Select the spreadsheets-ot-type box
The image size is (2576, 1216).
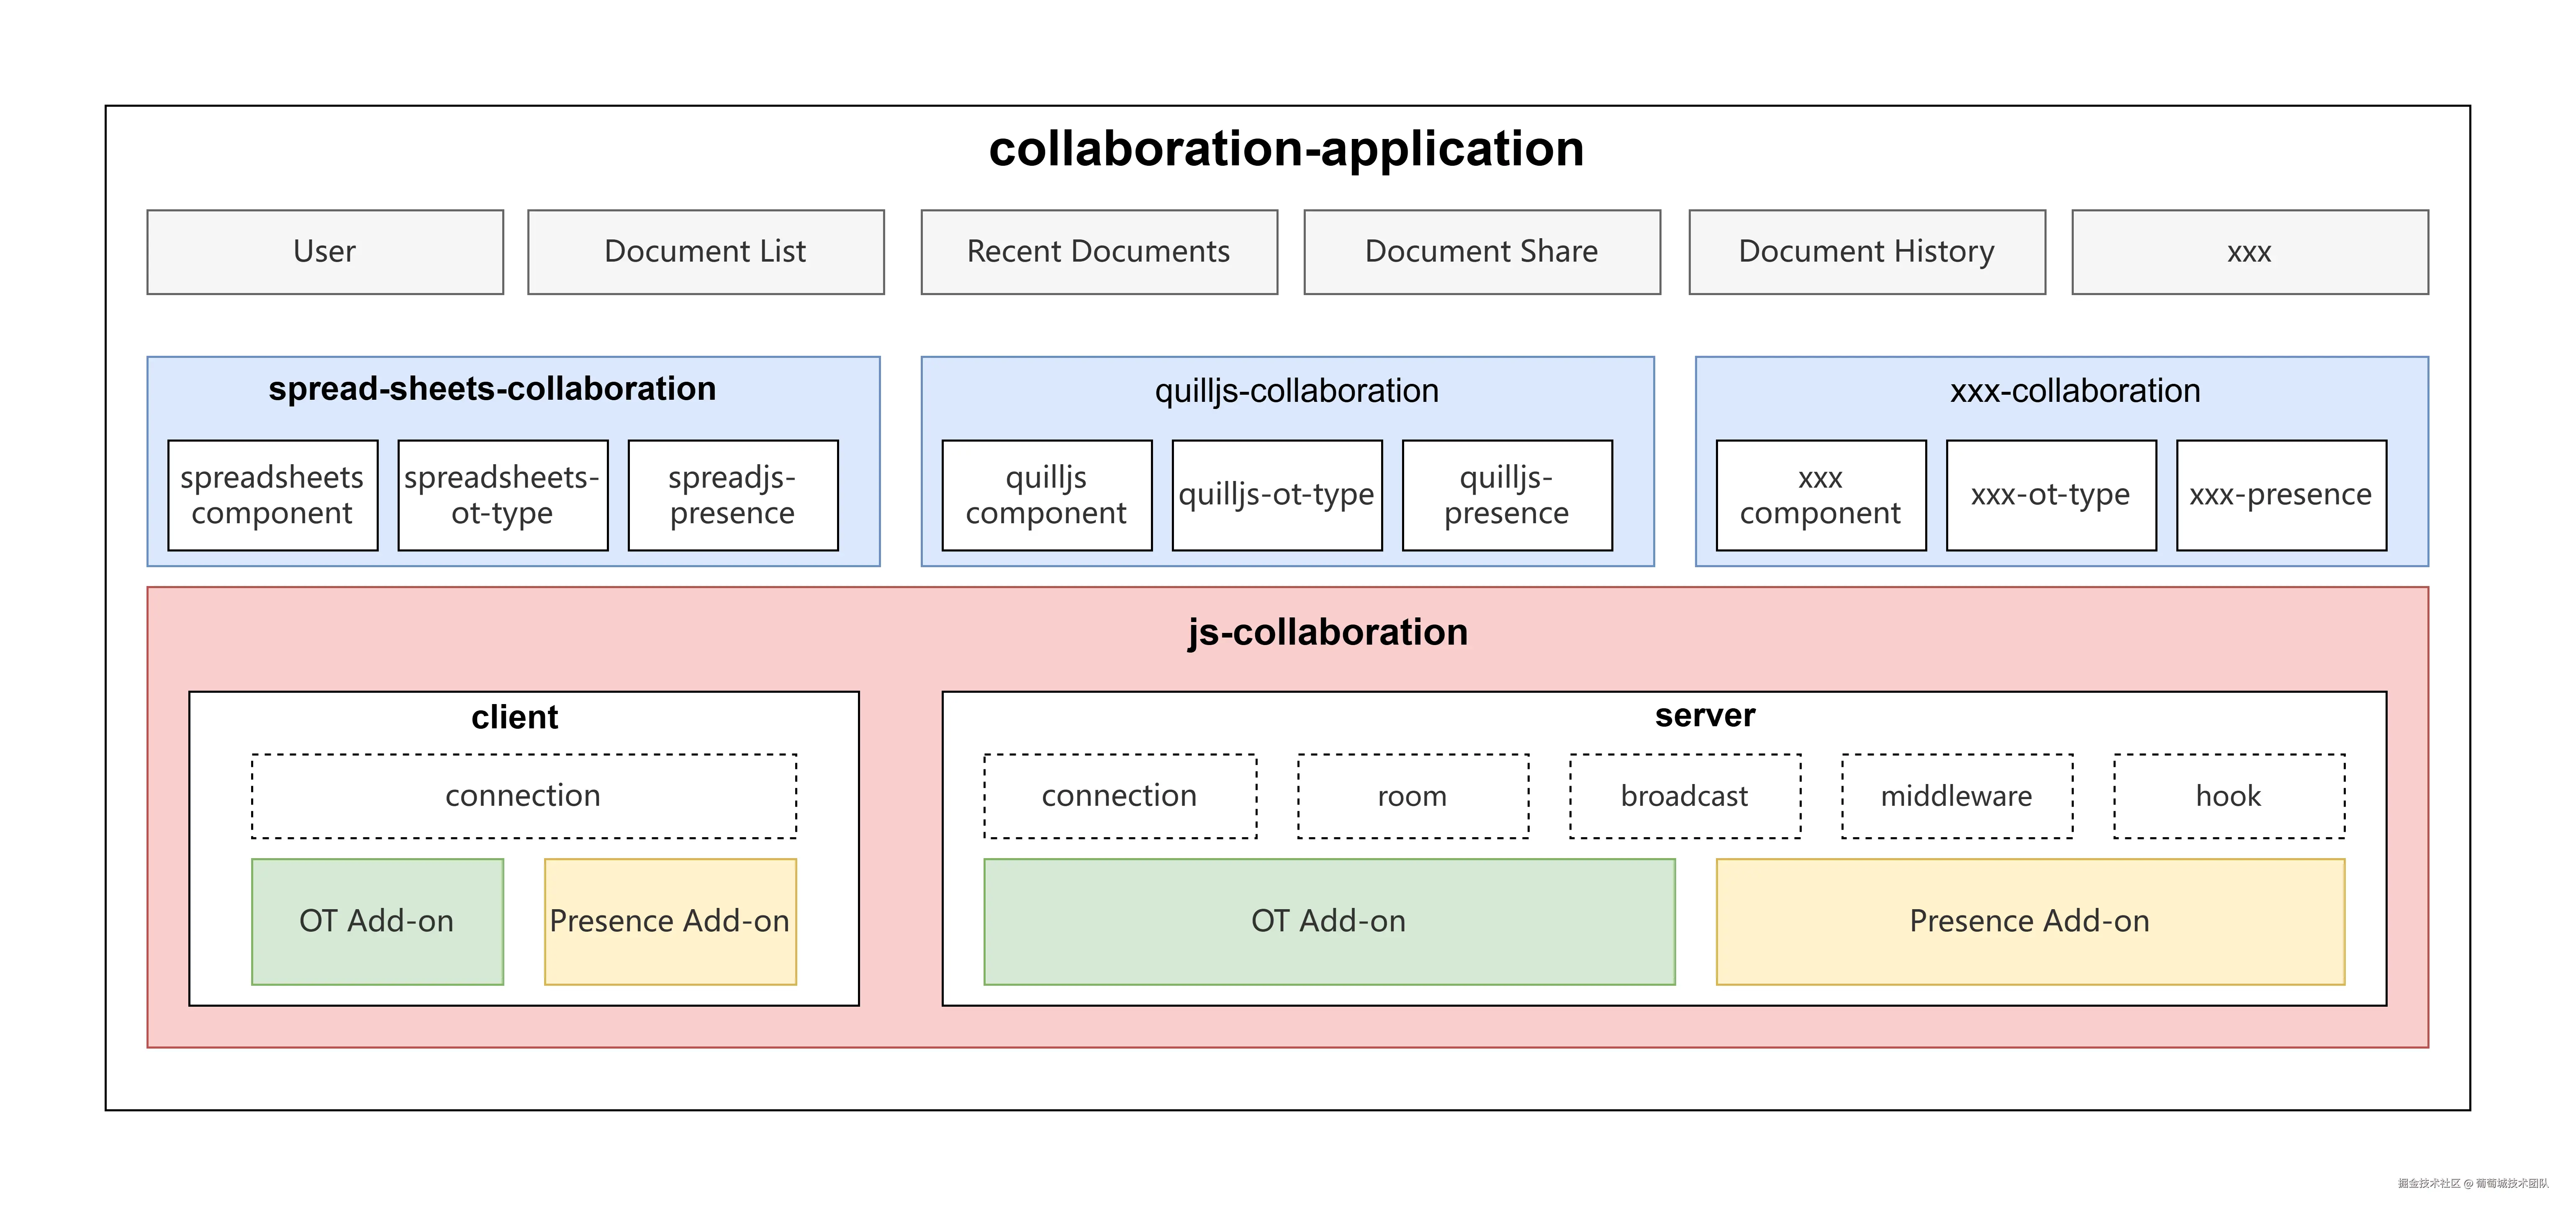tap(503, 495)
